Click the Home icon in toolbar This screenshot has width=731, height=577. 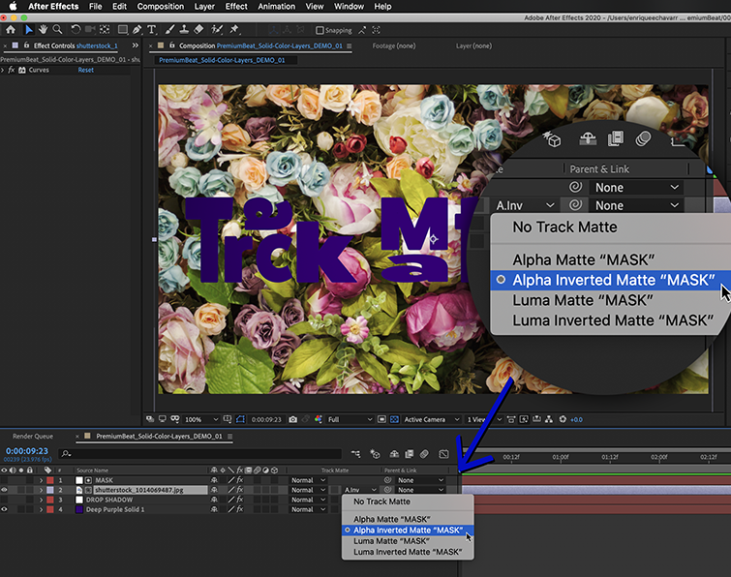11,30
